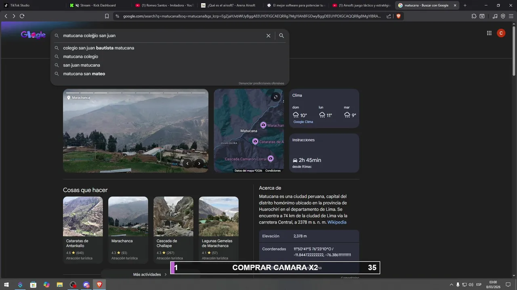Screen dimensions: 517x290
Task: Expand Más actividades
Action: point(150,274)
